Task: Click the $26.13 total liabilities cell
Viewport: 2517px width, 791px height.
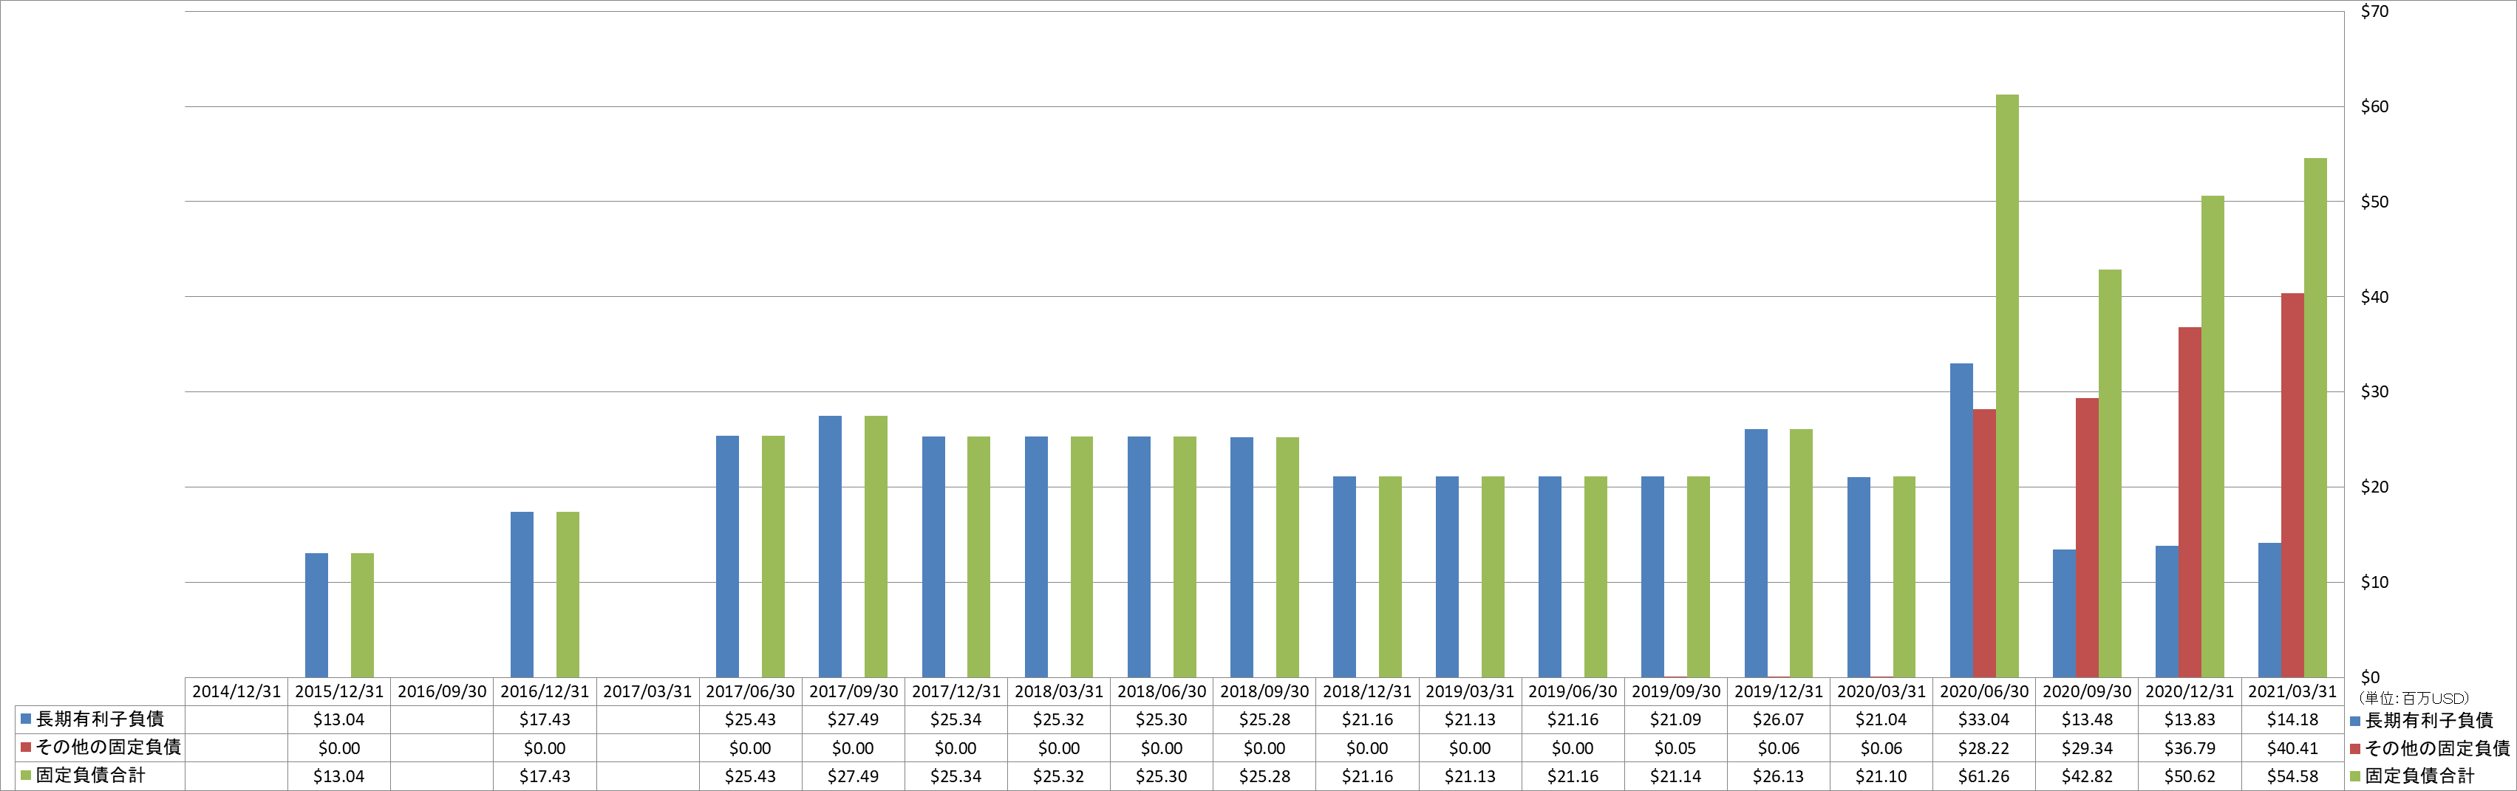Action: click(1778, 776)
